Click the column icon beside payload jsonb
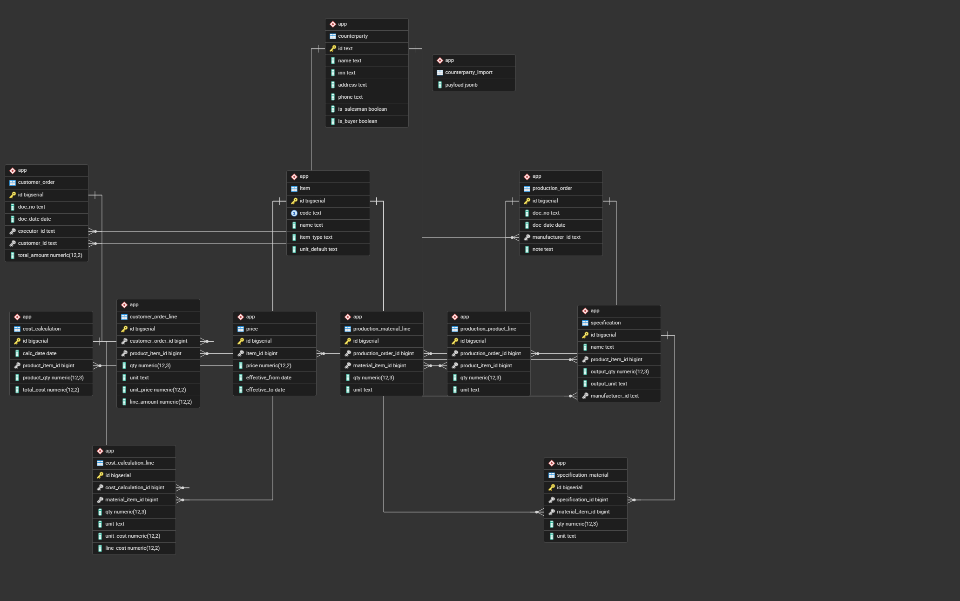 pyautogui.click(x=440, y=85)
